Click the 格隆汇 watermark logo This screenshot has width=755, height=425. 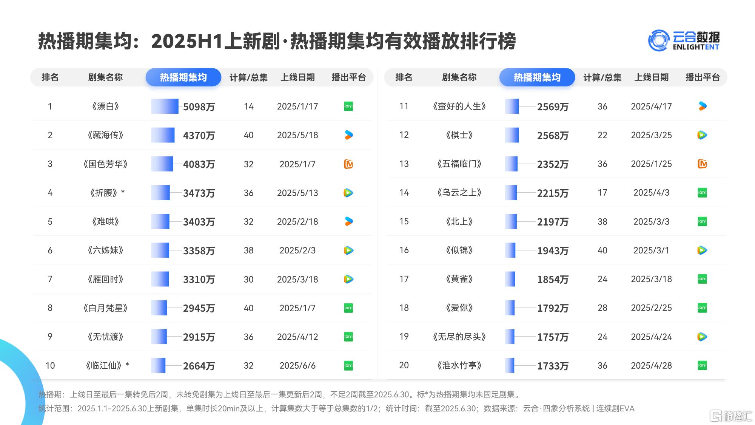731,416
